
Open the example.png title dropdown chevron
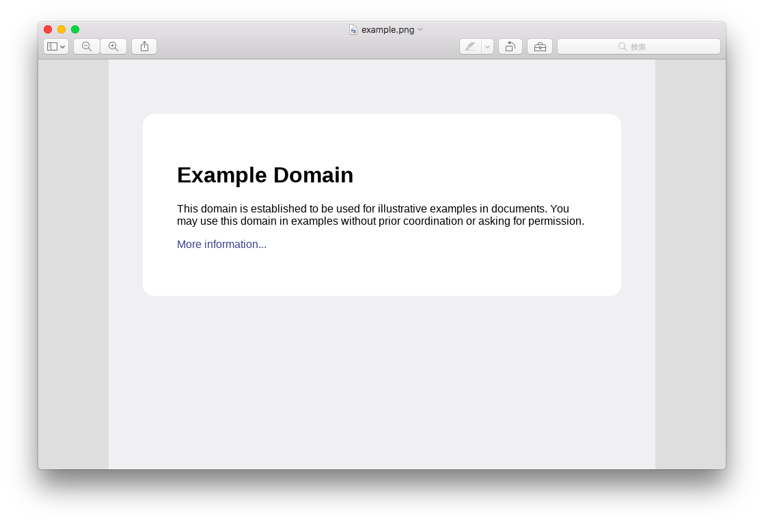420,29
